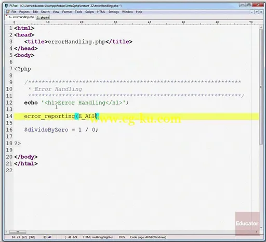Open the Scripts menu
Image resolution: width=266 pixels, height=242 pixels.
click(89, 12)
